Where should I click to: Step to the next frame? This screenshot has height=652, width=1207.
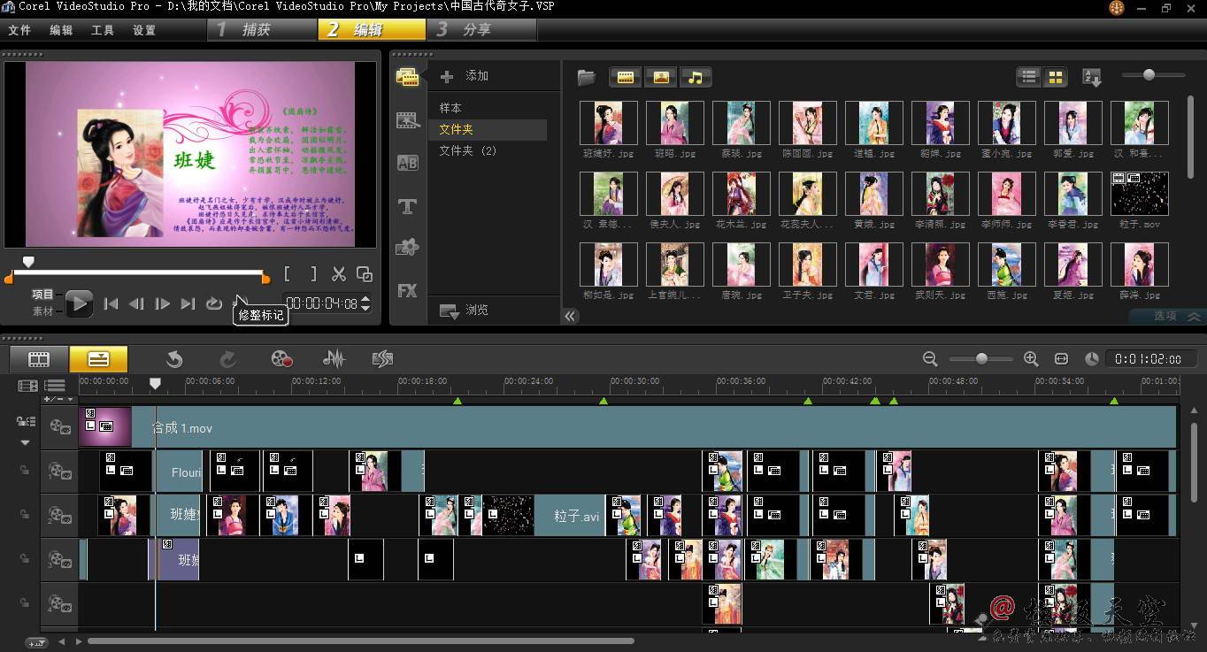(162, 303)
